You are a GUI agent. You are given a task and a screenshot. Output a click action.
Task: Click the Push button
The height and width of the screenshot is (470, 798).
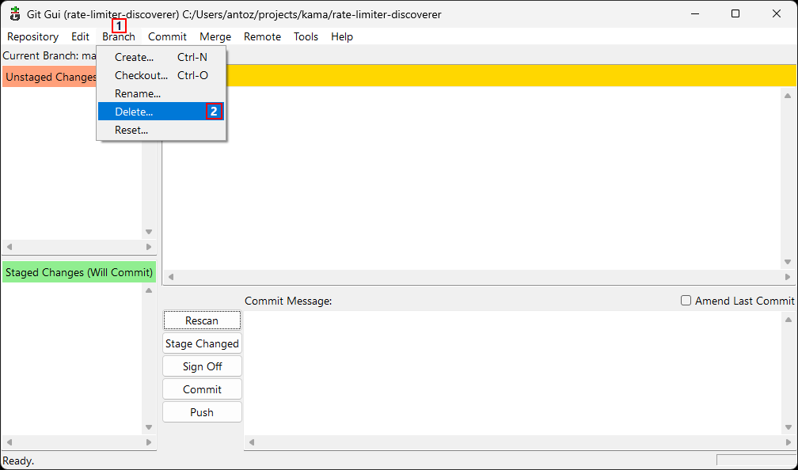[202, 412]
